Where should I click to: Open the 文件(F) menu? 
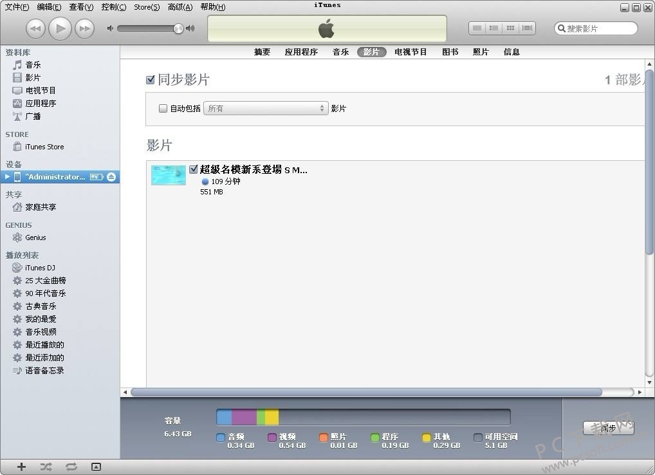point(17,7)
